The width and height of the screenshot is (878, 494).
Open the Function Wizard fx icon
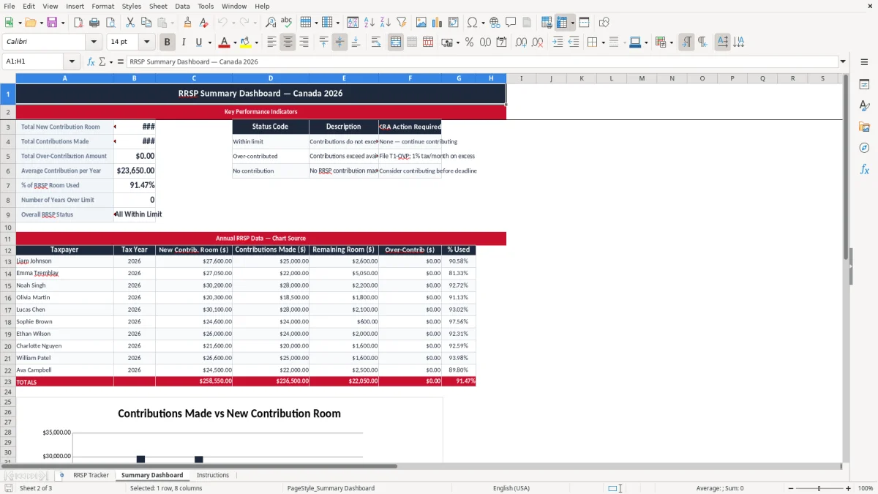(91, 61)
